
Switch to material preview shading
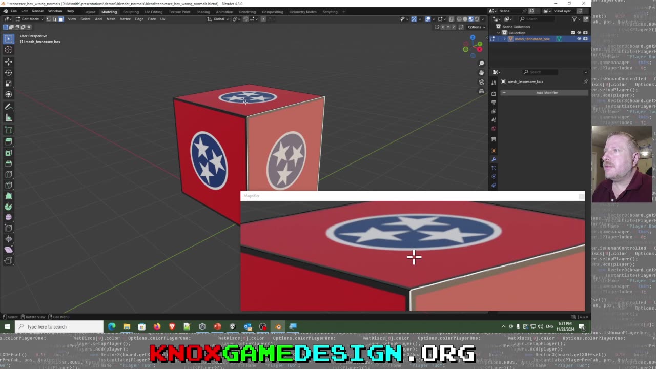[471, 19]
